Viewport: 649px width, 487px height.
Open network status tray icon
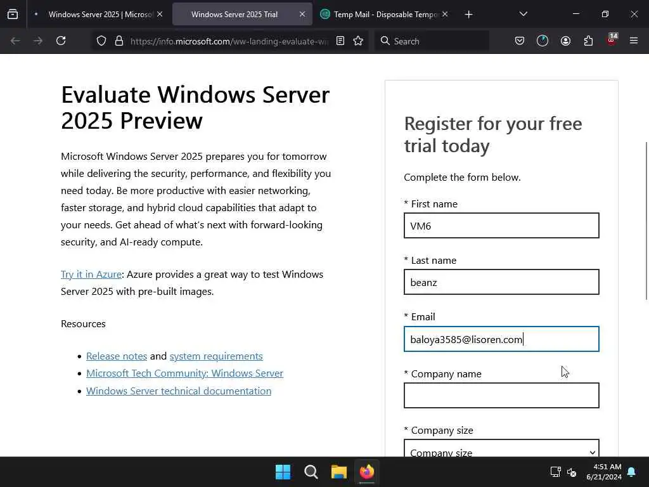[x=555, y=472]
